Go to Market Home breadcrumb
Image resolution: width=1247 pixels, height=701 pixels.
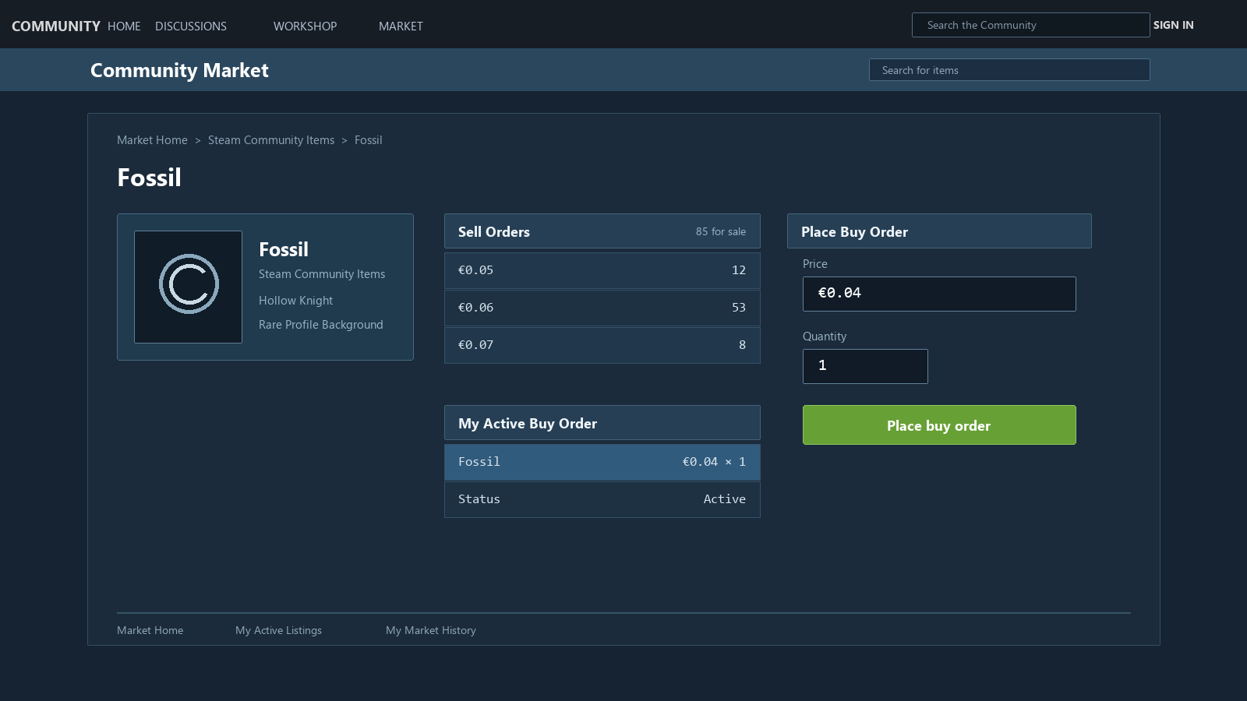pyautogui.click(x=152, y=140)
